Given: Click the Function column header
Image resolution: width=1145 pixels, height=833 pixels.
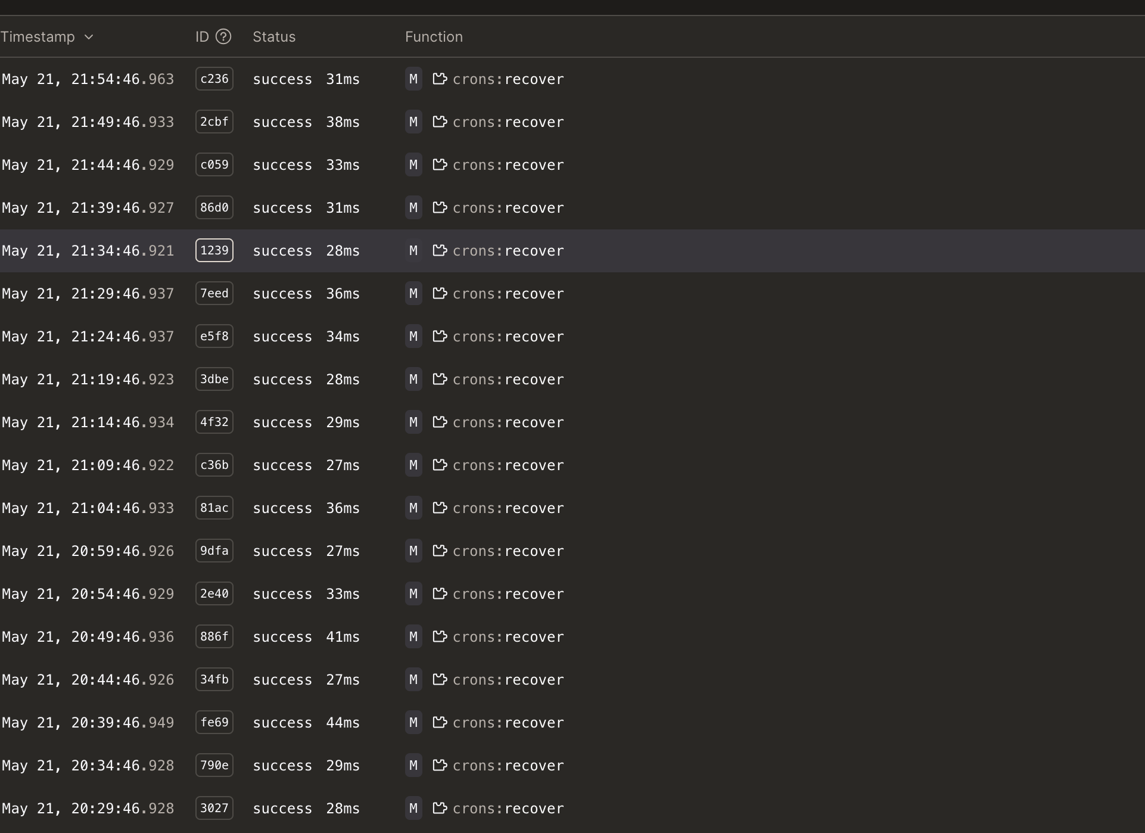Looking at the screenshot, I should pyautogui.click(x=434, y=37).
